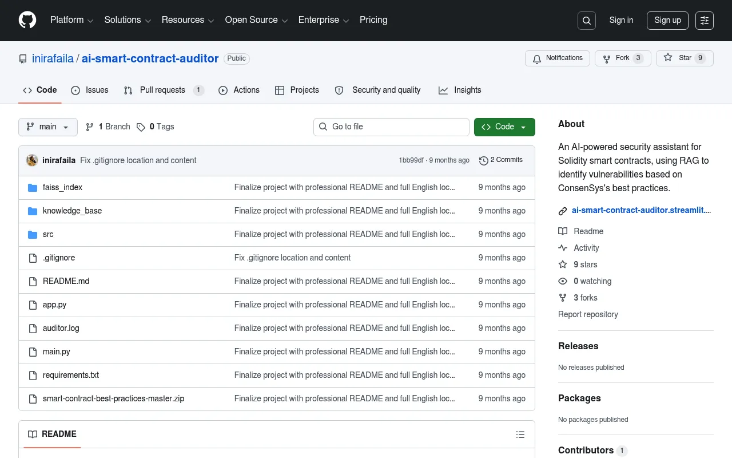Switch to the Insights tab
The height and width of the screenshot is (458, 732).
460,90
